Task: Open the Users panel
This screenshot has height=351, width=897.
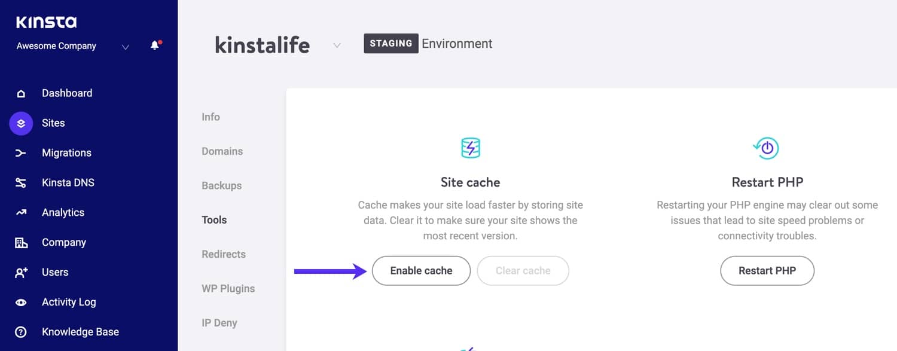Action: tap(55, 272)
